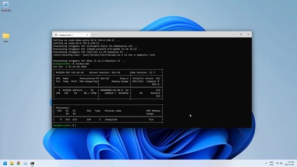The image size is (297, 167).
Task: Click the 'Processes:' header text
Action: (x=63, y=108)
